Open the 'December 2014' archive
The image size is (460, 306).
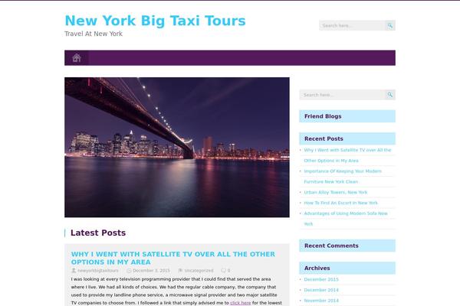[x=321, y=290]
